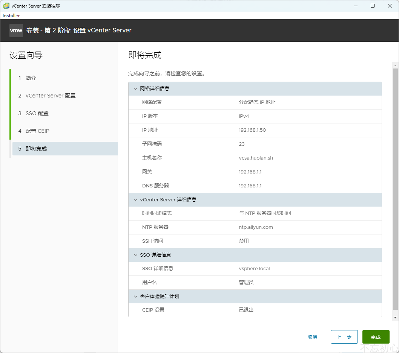Click the scrollbar down arrow
Viewport: 399px width, 353px height.
[x=395, y=318]
